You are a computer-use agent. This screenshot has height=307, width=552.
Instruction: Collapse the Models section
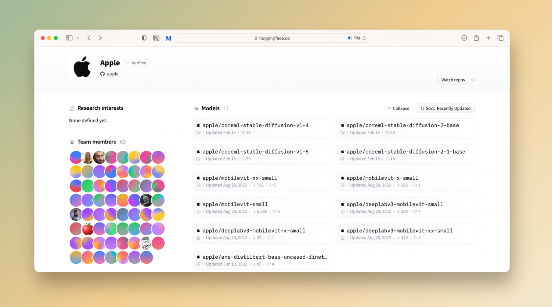398,108
